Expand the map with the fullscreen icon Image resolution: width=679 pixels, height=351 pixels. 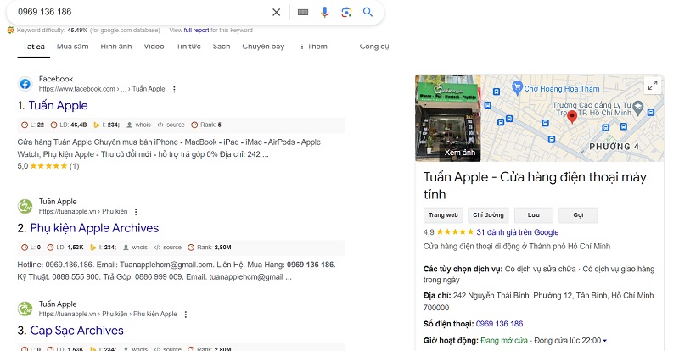point(653,86)
